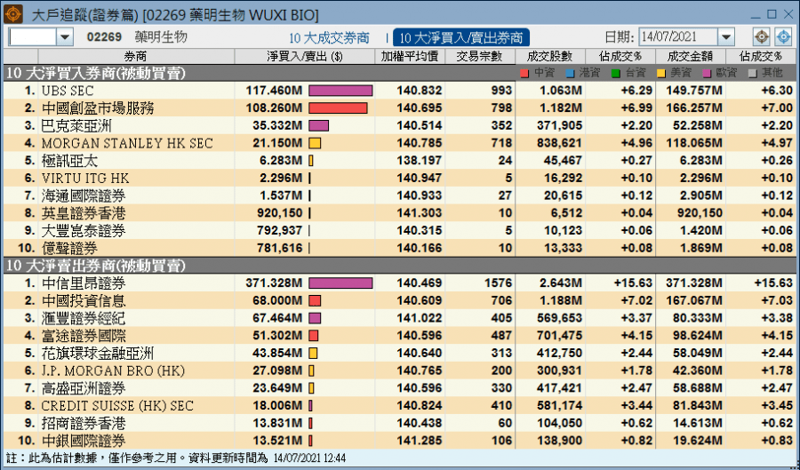
Task: Click the 美資 yellow legend square
Action: (x=662, y=73)
